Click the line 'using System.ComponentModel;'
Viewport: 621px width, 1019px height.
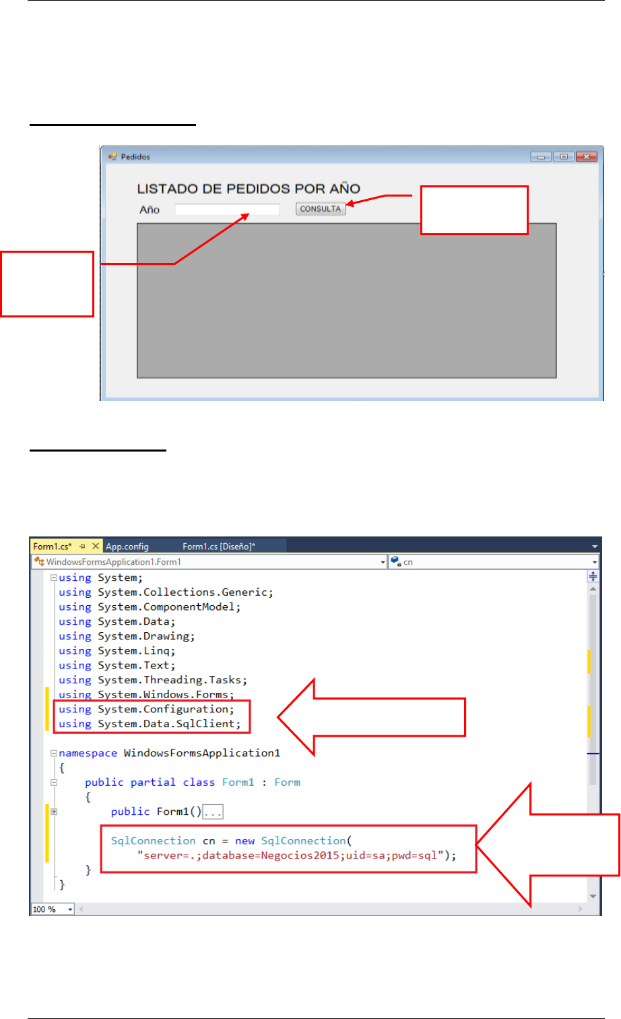(150, 607)
